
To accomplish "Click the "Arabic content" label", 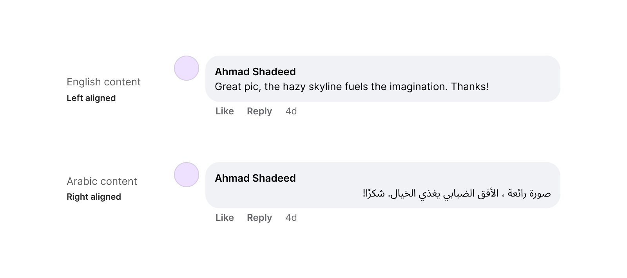I will coord(102,181).
